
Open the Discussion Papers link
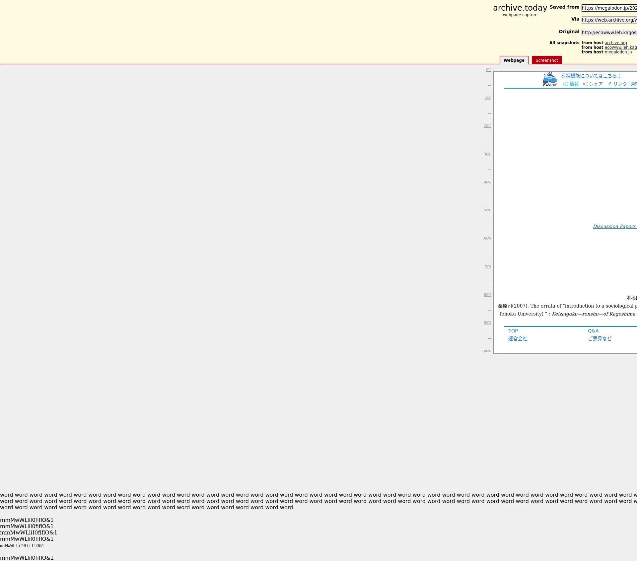coord(614,226)
